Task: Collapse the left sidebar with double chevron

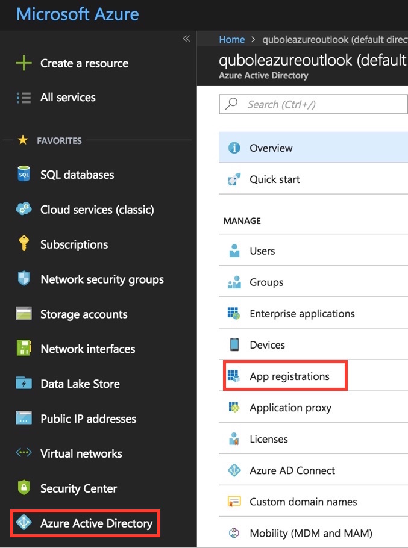Action: point(186,39)
